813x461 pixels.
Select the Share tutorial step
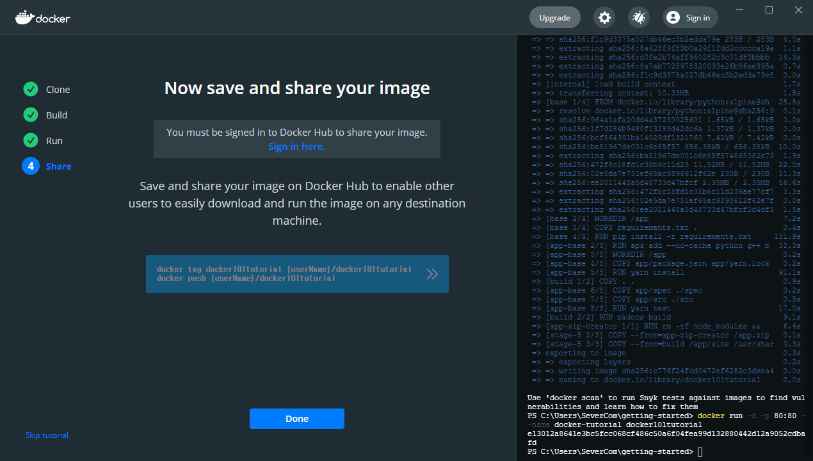tap(58, 166)
